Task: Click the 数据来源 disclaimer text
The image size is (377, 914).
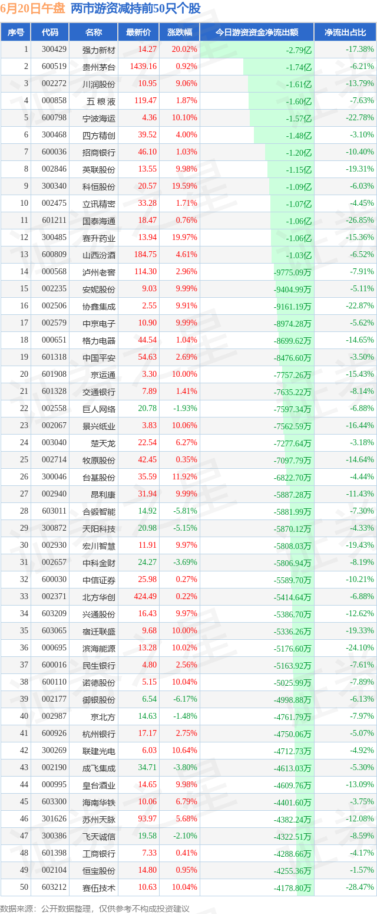Action: tap(95, 909)
